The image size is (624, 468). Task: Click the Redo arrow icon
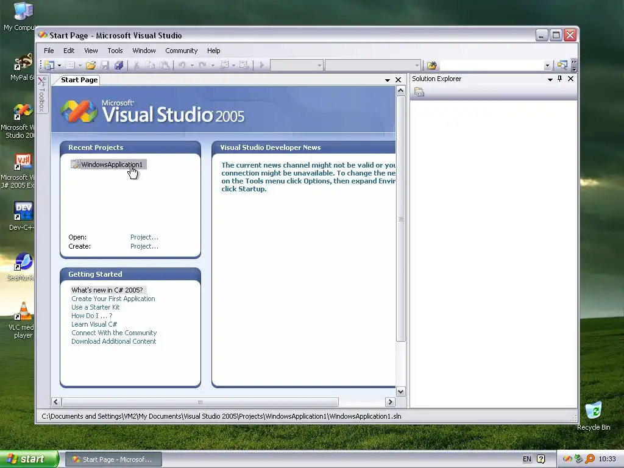click(x=202, y=65)
